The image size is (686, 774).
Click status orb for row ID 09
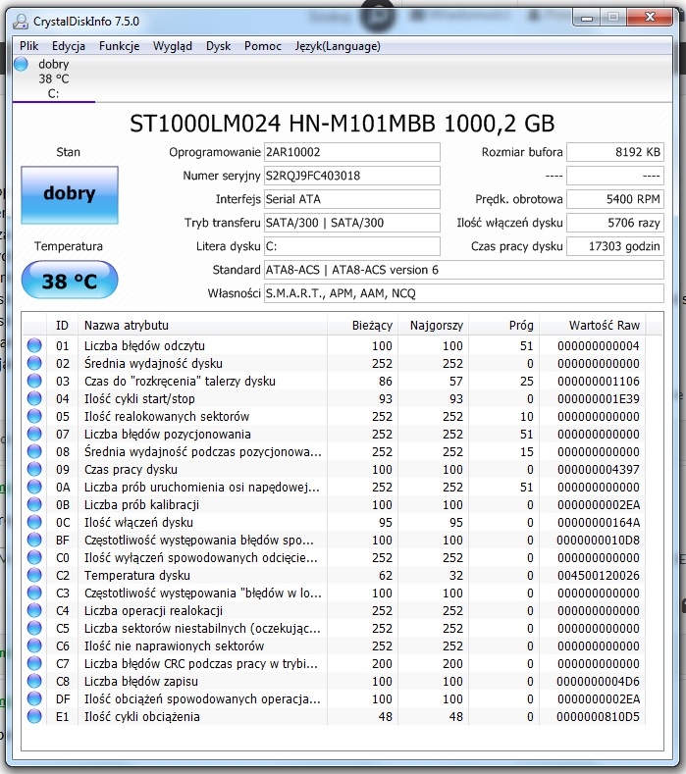click(x=34, y=469)
